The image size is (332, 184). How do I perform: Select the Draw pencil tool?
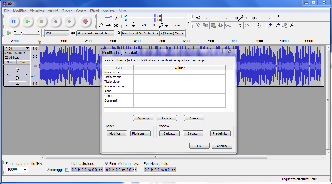[116, 18]
